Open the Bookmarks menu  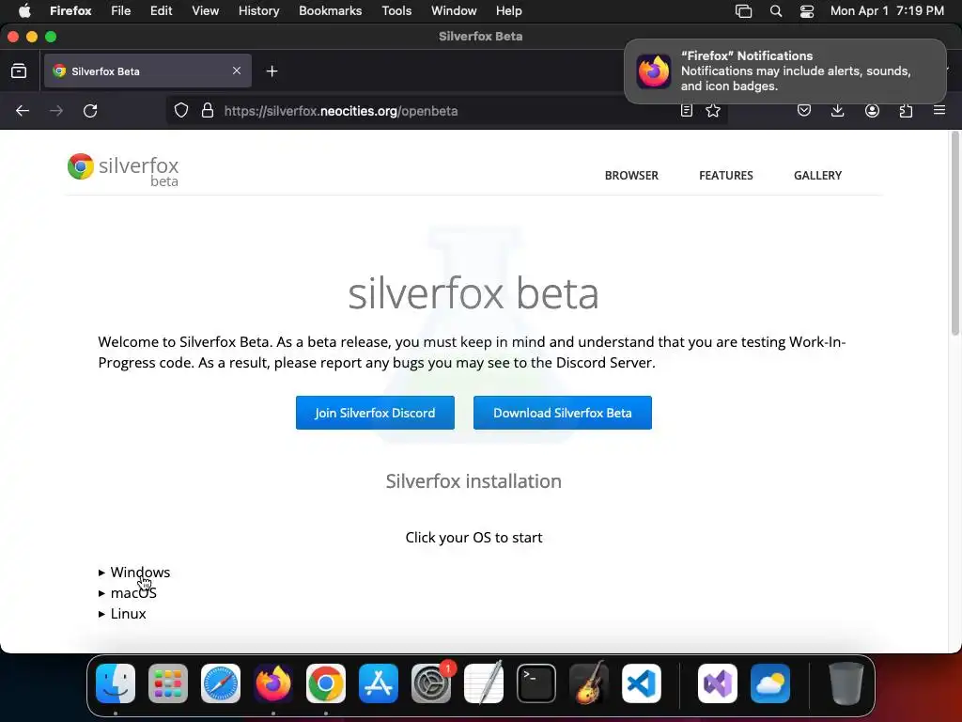tap(330, 11)
